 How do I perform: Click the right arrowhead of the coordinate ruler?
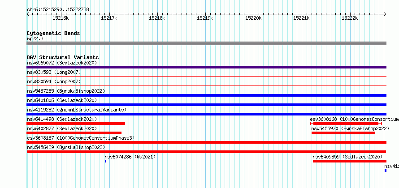(385, 14)
